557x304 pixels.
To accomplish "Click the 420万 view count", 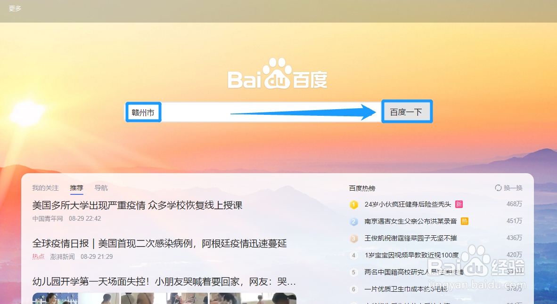I will (515, 255).
